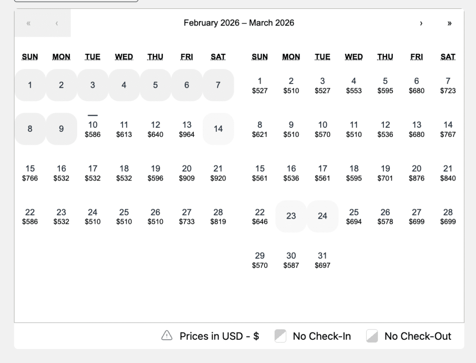
Task: Click the No Check-Out legend icon
Action: pyautogui.click(x=372, y=336)
